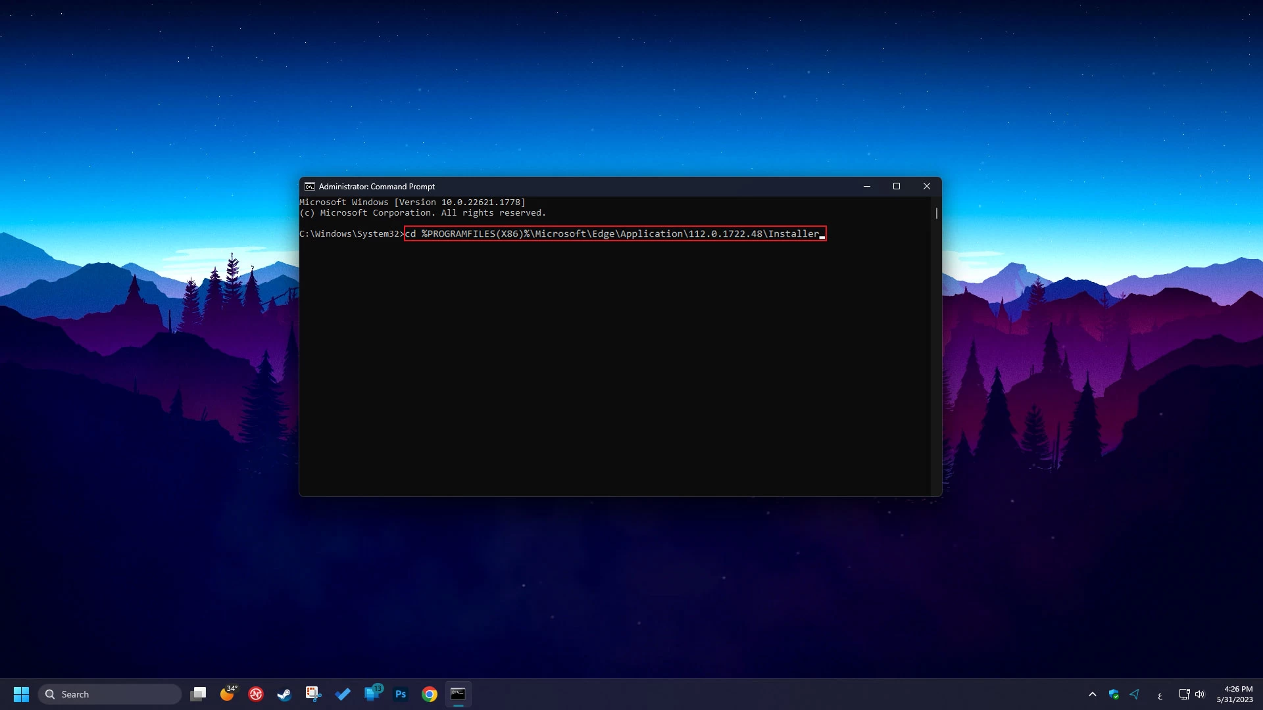Open Steam from the taskbar
The image size is (1263, 710).
coord(284,694)
